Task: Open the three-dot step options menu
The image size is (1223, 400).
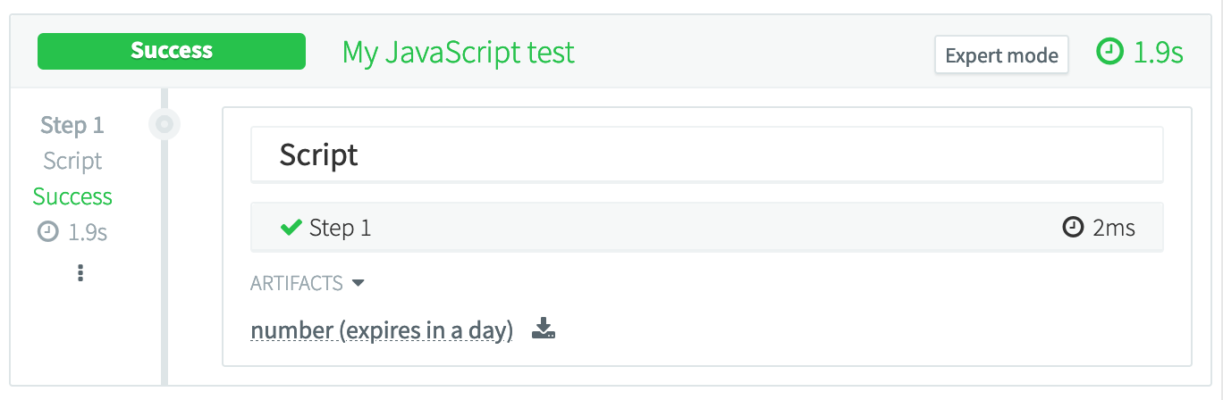Action: pos(80,272)
